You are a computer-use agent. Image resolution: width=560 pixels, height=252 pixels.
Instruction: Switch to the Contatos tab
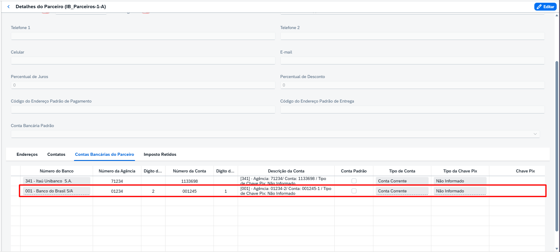(x=56, y=154)
